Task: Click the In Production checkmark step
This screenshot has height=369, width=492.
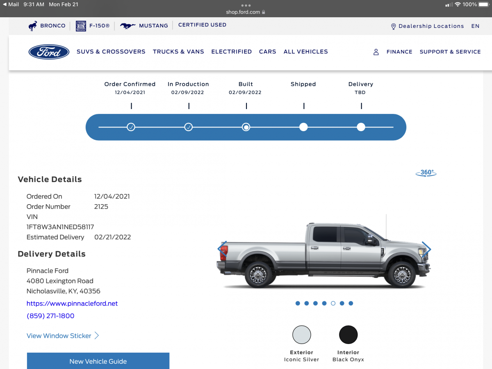Action: point(189,127)
